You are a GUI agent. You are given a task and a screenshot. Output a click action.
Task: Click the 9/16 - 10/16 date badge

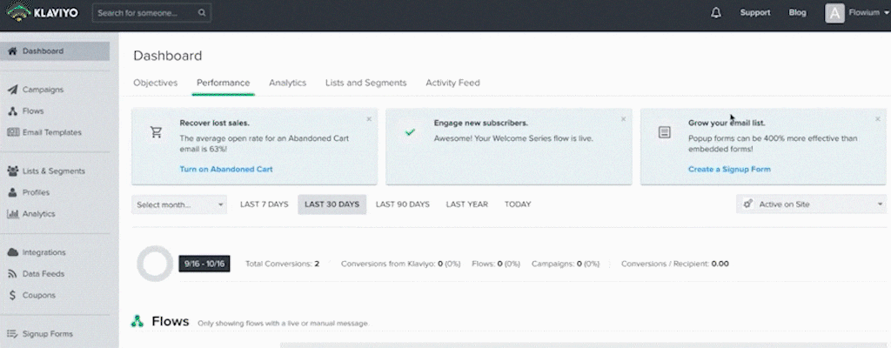(x=204, y=264)
